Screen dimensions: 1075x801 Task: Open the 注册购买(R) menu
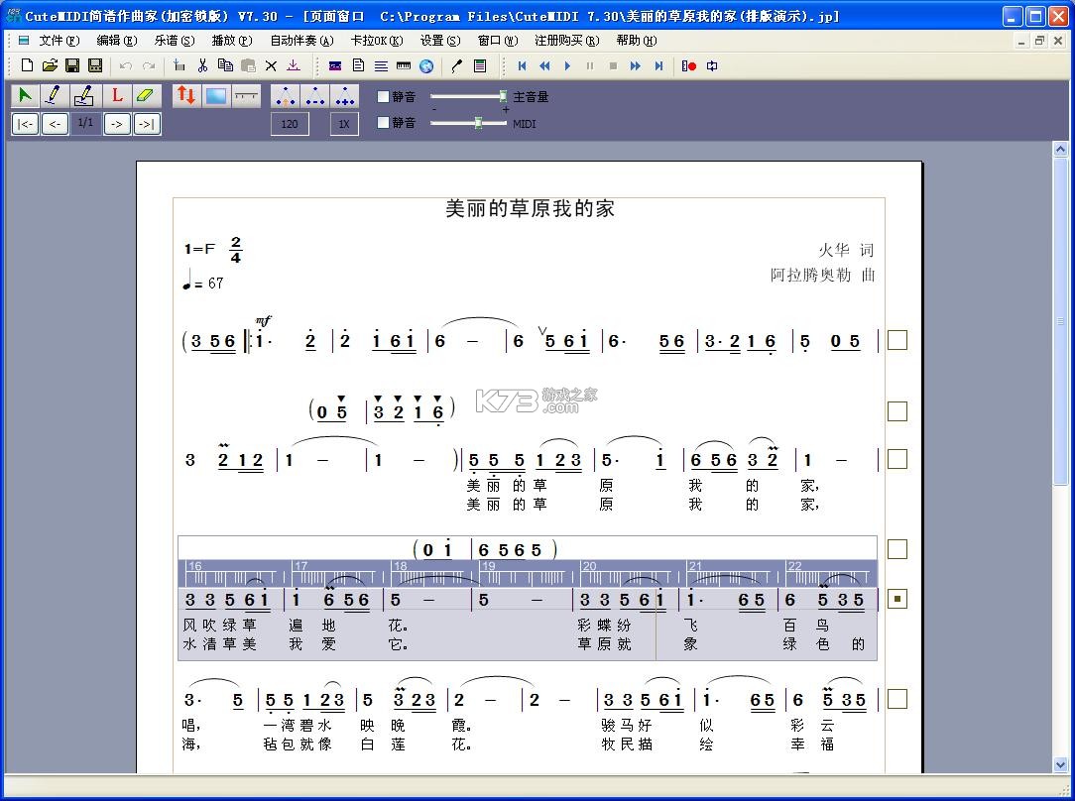(566, 41)
